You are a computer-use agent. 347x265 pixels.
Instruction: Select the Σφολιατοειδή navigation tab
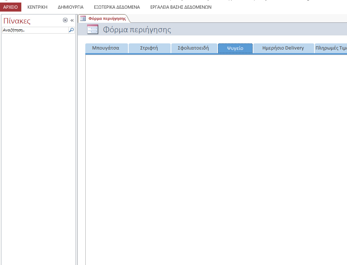point(194,48)
